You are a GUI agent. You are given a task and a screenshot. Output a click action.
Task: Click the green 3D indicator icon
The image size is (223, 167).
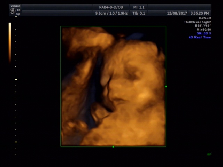(x=209, y=154)
